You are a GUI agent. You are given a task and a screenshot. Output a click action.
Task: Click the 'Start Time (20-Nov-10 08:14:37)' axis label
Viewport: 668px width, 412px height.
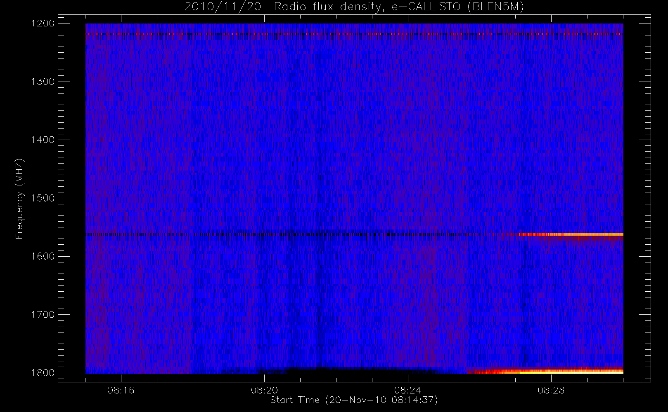[354, 400]
